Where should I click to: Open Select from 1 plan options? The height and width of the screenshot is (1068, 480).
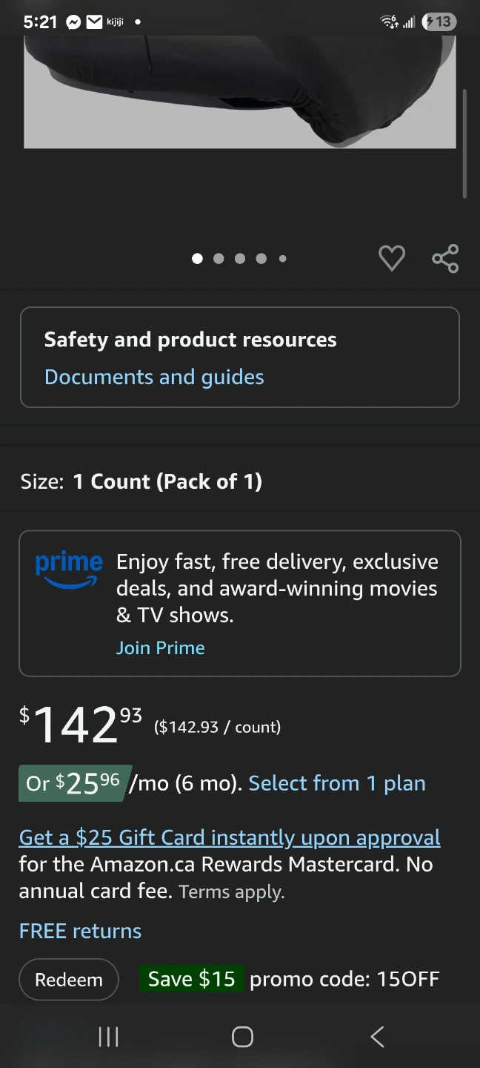[337, 783]
